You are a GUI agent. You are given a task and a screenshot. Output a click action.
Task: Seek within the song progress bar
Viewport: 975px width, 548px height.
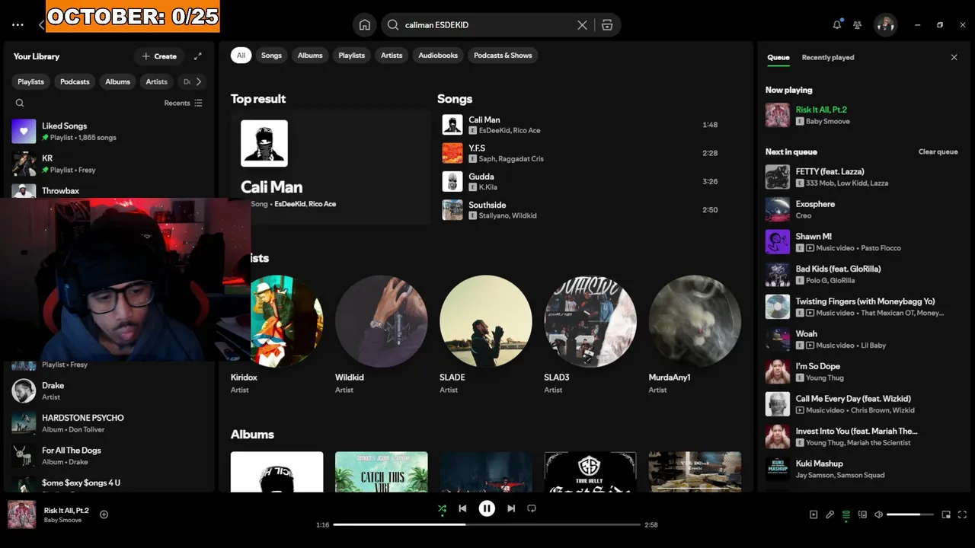[487, 524]
